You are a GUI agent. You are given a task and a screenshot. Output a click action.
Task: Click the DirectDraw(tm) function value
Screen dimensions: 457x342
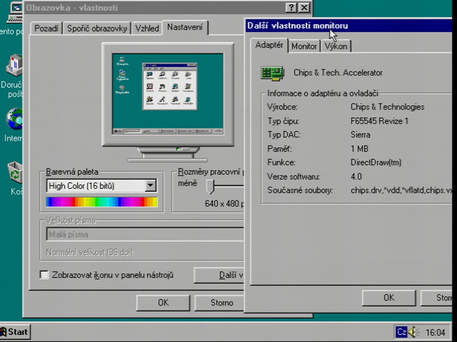376,163
